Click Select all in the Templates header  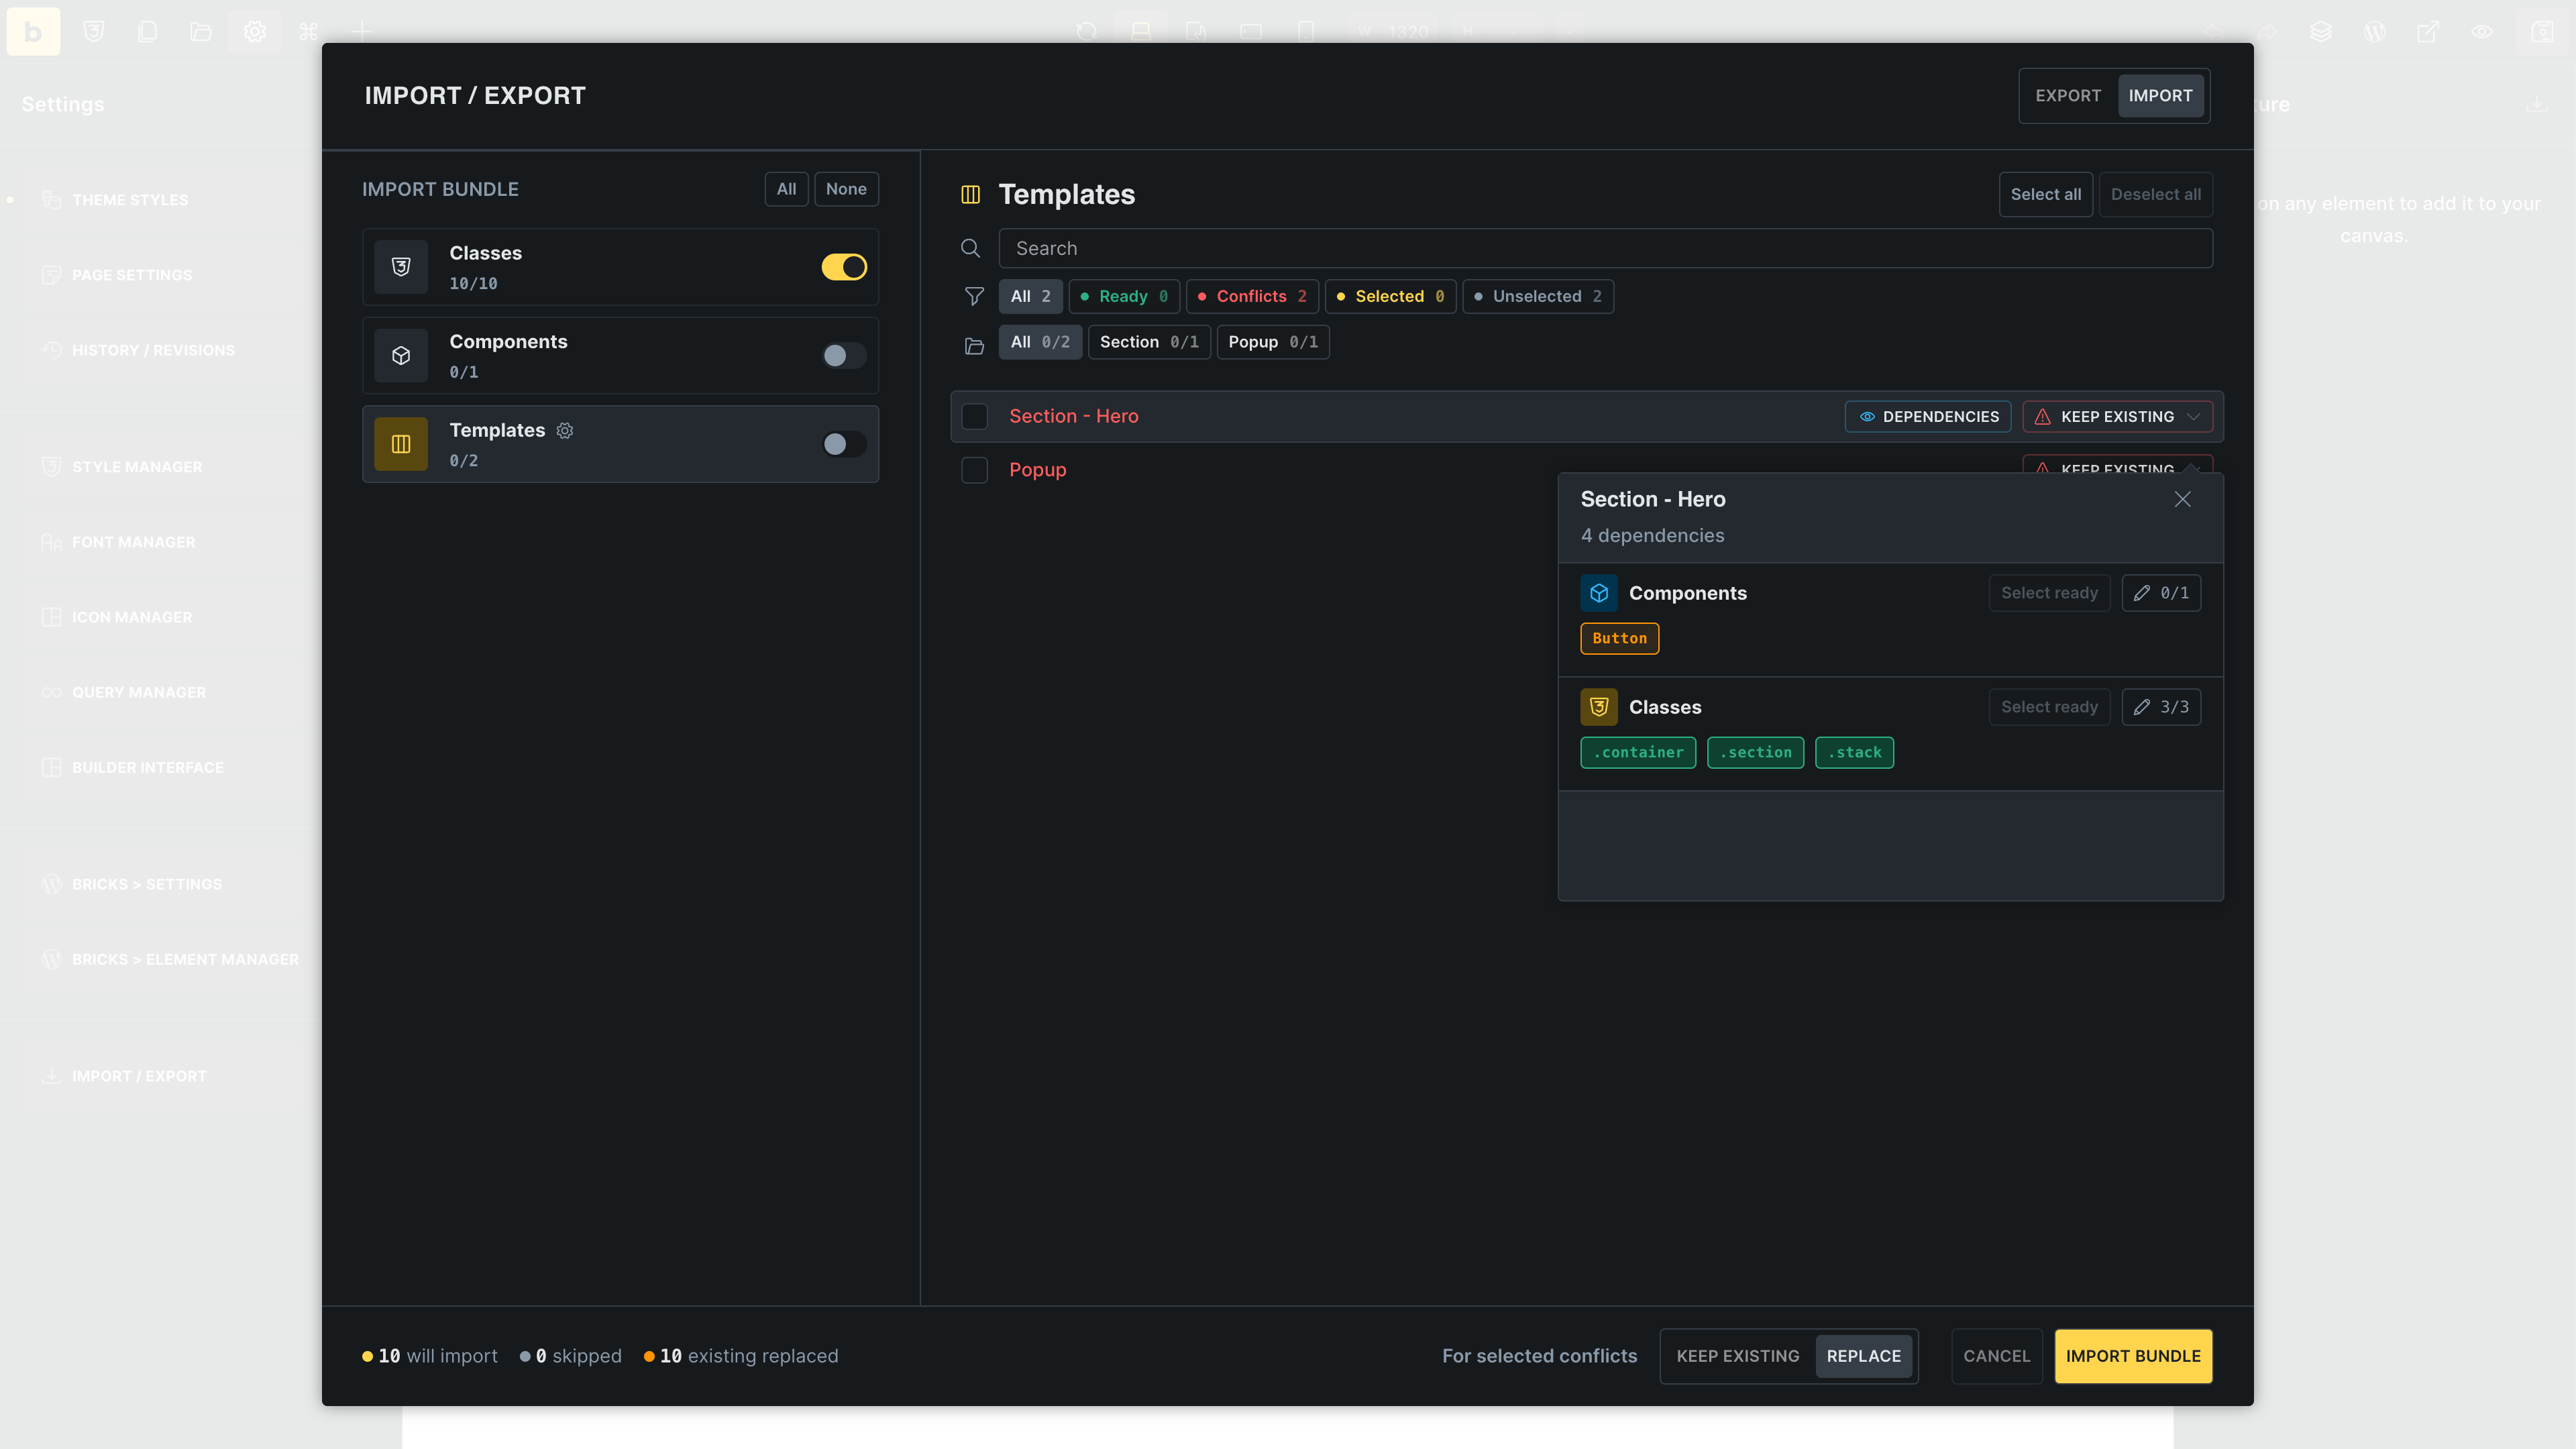[2046, 194]
